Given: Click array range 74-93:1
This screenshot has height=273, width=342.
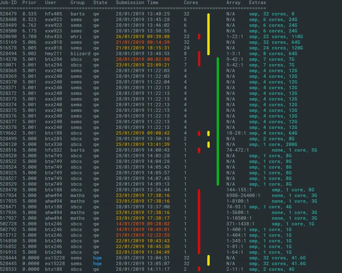Looking at the screenshot, I should pyautogui.click(x=236, y=207).
